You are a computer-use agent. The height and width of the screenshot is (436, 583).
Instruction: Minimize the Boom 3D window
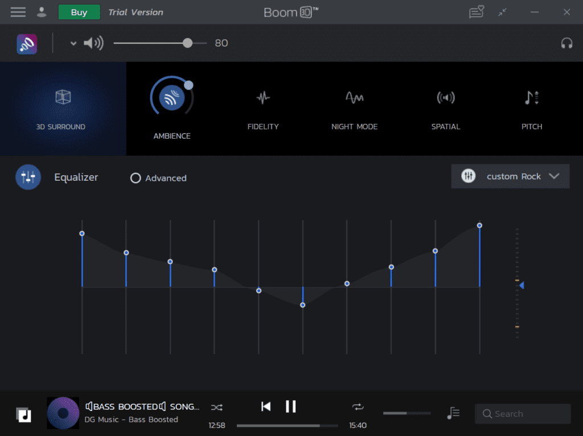click(x=535, y=13)
